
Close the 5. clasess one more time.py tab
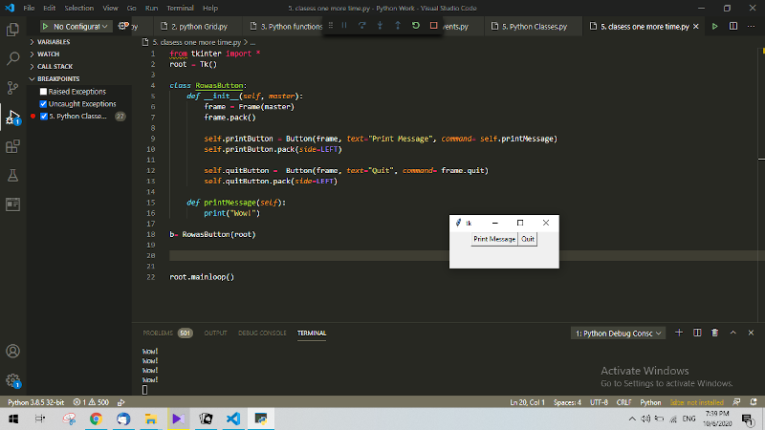(696, 27)
